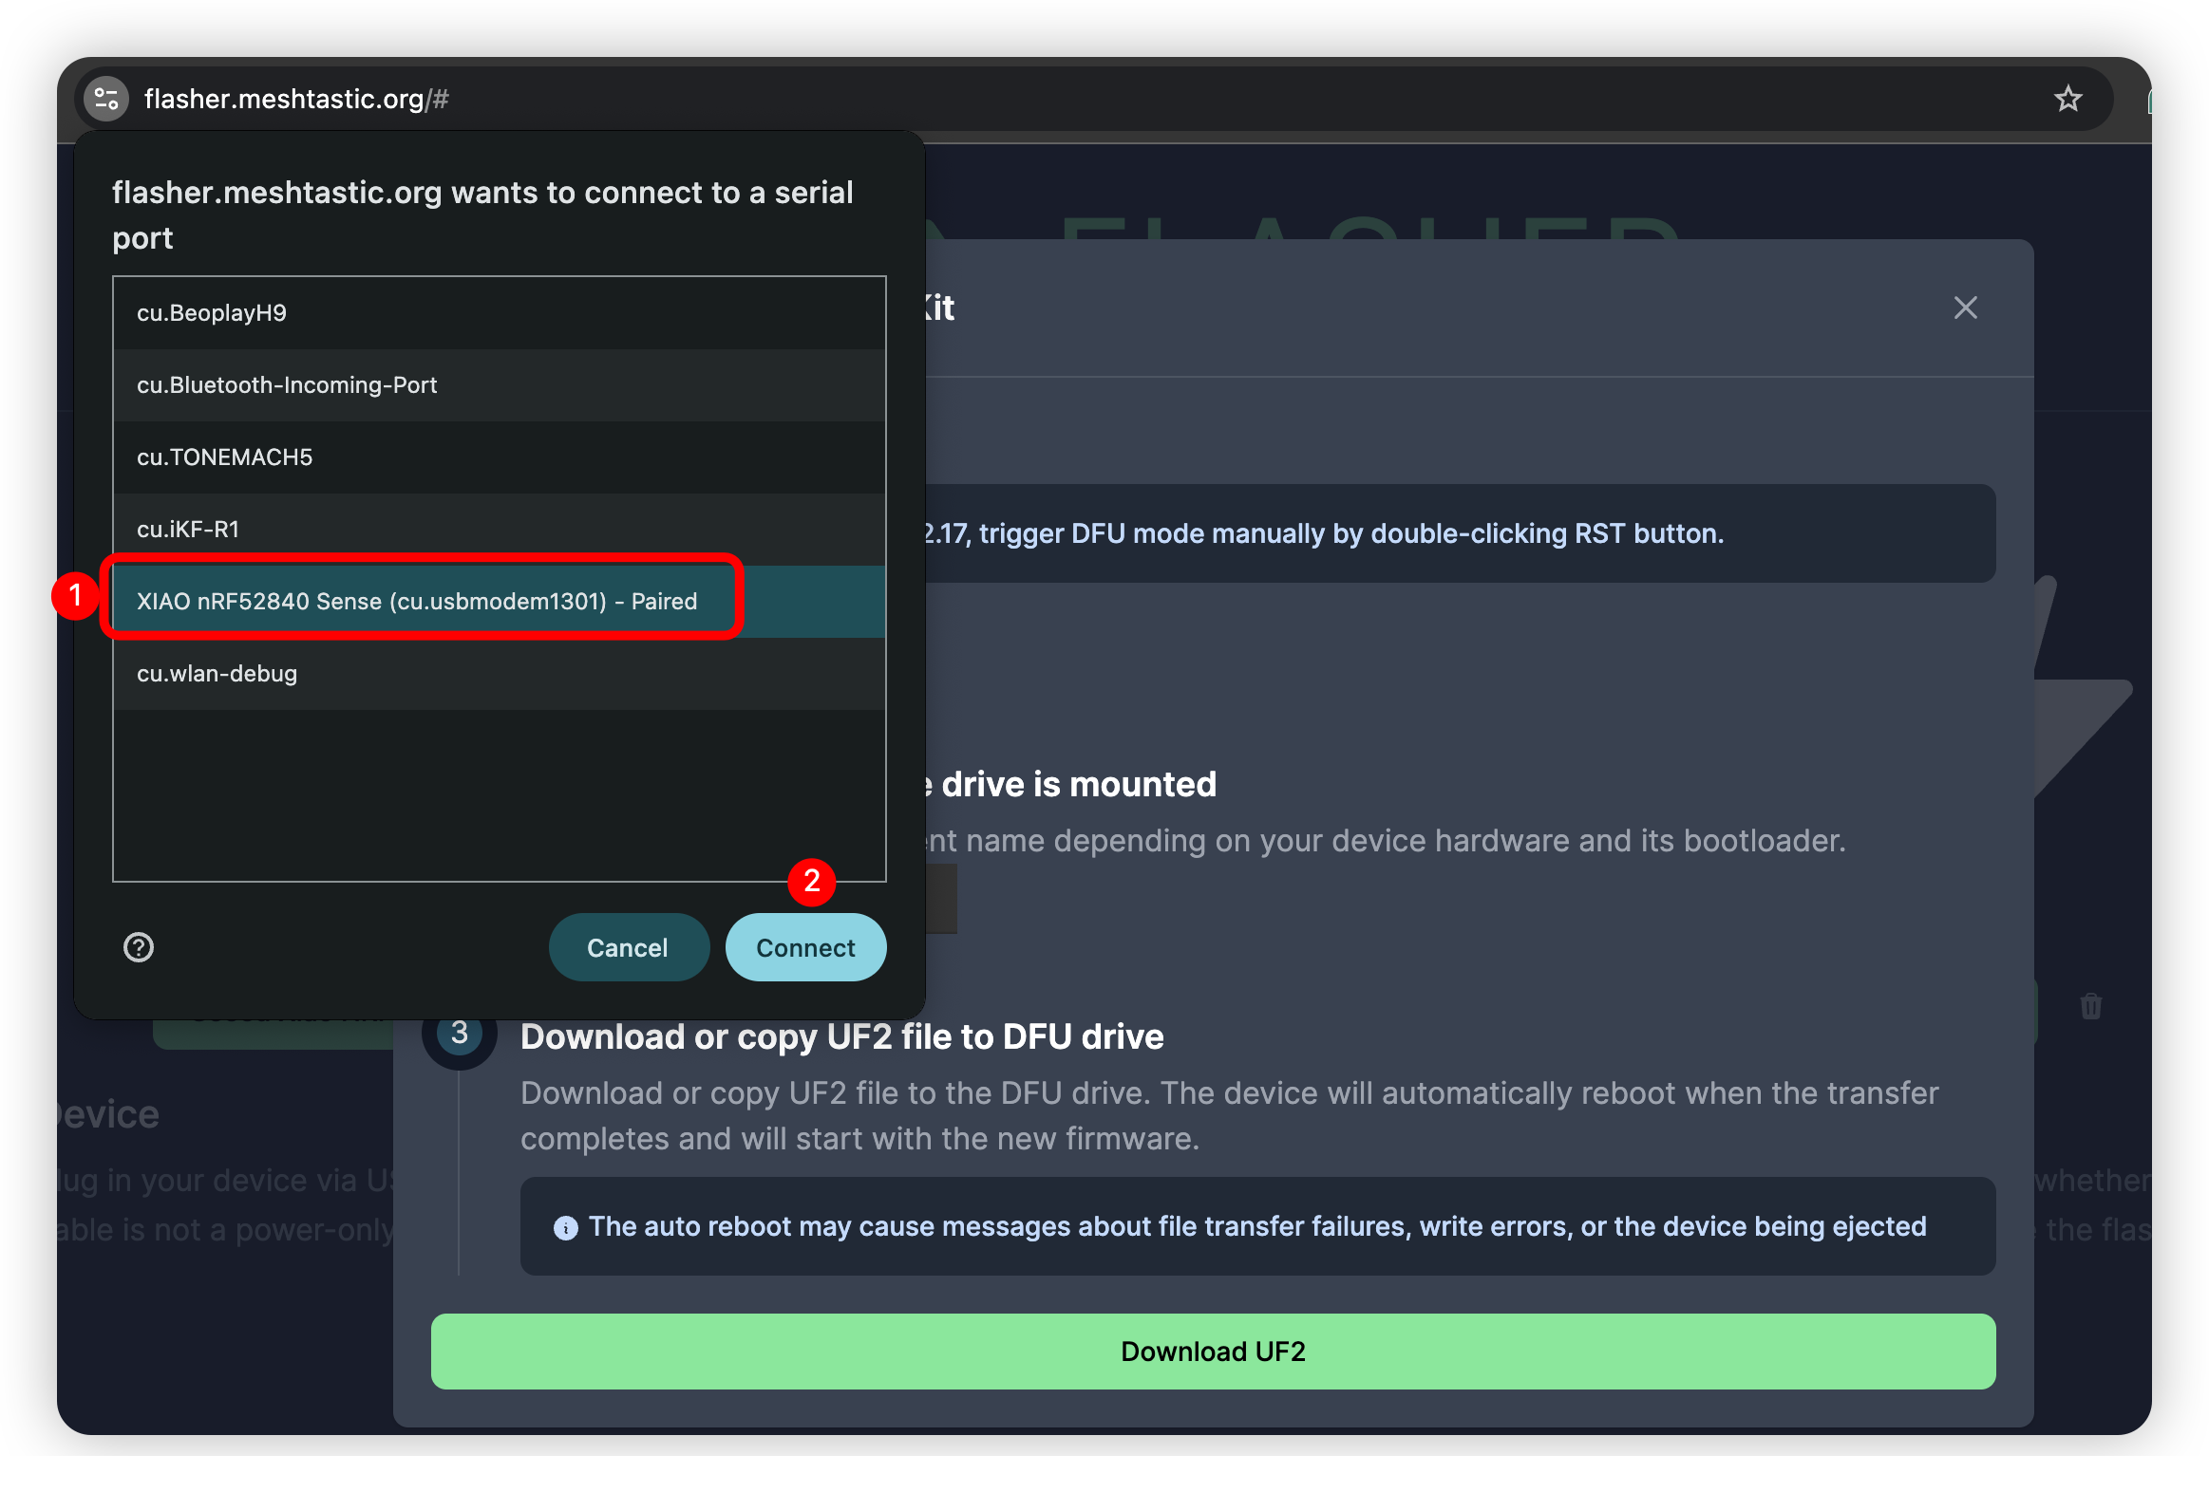Screen dimensions: 2209x1492
Task: Bookmark this page with the star icon
Action: pyautogui.click(x=2067, y=99)
